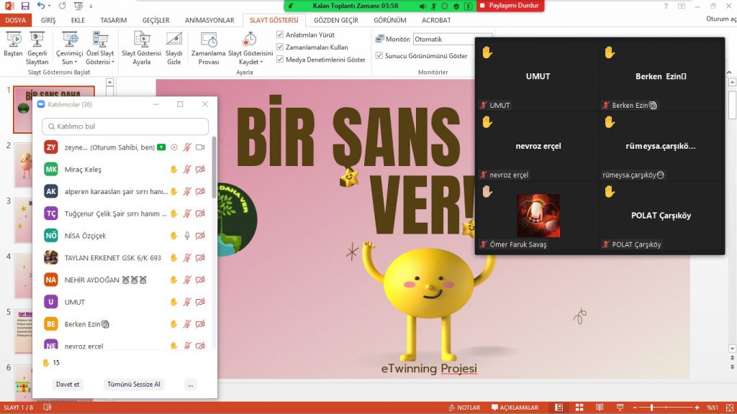Click the Davet et button in participants panel

(67, 384)
